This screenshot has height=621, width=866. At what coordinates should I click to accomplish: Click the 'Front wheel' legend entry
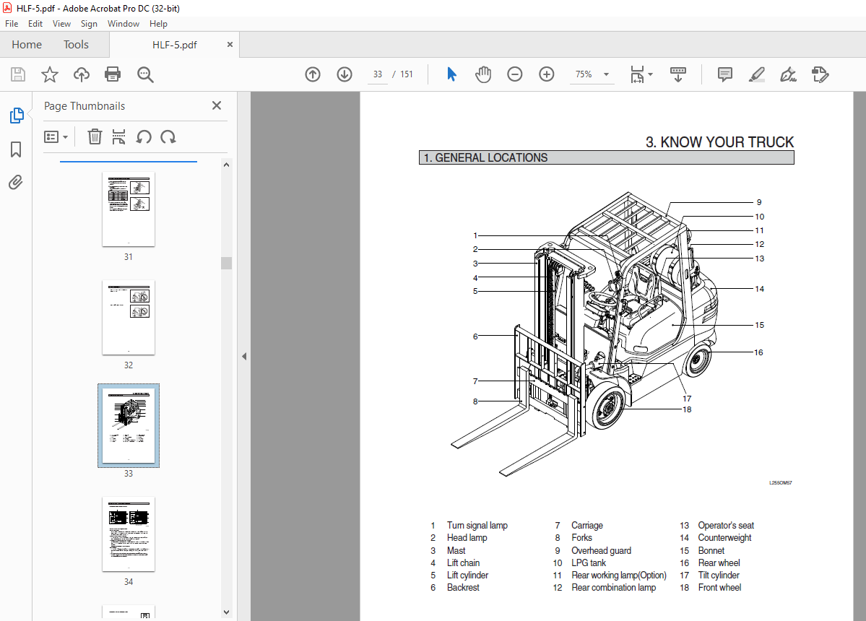pyautogui.click(x=719, y=587)
